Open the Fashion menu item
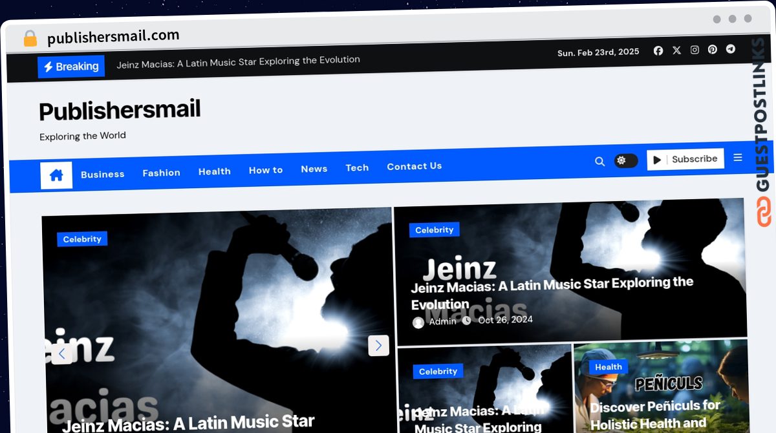 click(x=162, y=173)
